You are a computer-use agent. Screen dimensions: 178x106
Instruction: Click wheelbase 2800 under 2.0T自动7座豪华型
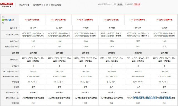[59, 41]
